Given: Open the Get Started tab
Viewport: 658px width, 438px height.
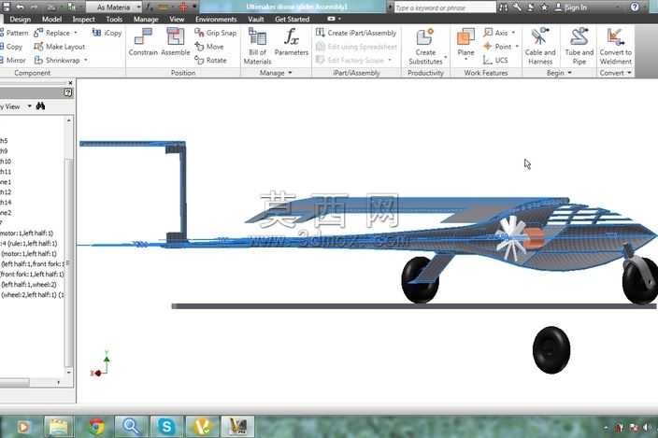Looking at the screenshot, I should [292, 20].
